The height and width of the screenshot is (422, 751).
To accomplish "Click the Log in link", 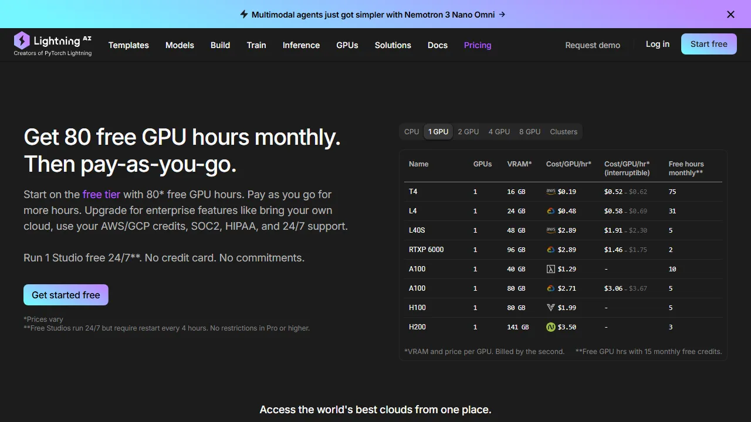I will 658,44.
